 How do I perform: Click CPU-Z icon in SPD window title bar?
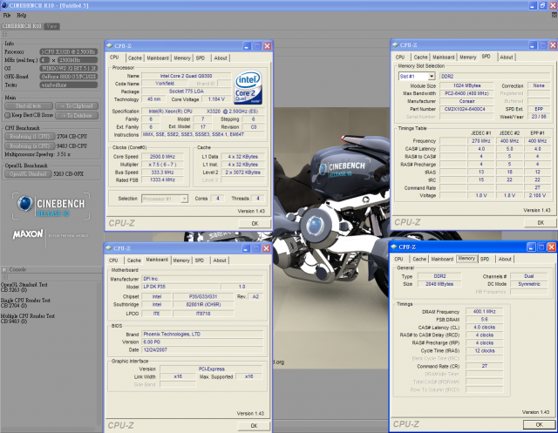[395, 45]
